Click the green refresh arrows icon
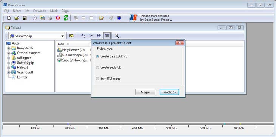The image size is (276, 137). click(x=66, y=18)
